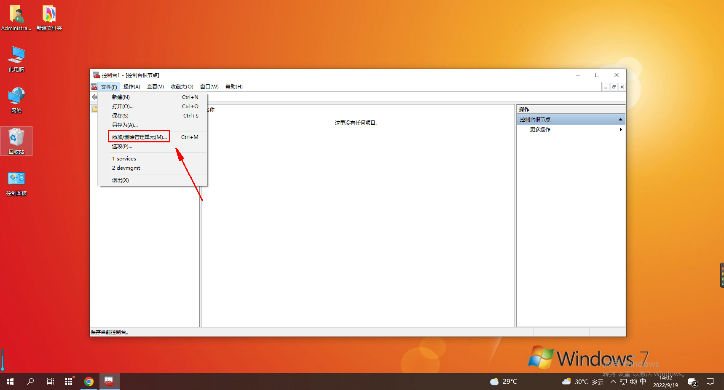The width and height of the screenshot is (724, 390).
Task: Click the MMC console icon in the title bar
Action: coord(96,75)
